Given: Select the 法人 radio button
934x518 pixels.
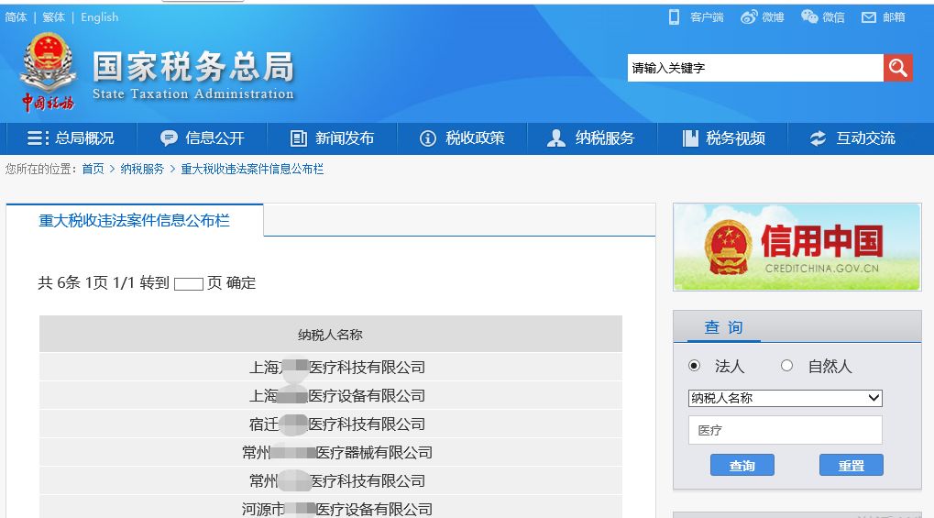Looking at the screenshot, I should tap(694, 366).
